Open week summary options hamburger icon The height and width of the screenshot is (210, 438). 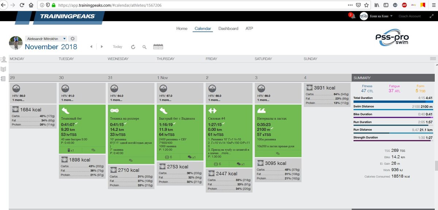(433, 59)
